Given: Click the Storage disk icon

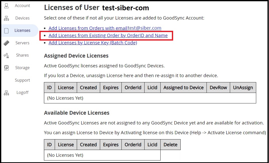Looking at the screenshot, I should click(x=7, y=68).
